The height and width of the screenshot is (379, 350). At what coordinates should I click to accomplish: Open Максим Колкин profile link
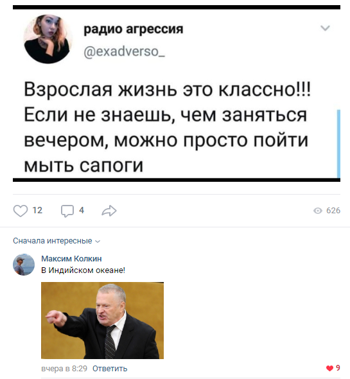pos(71,259)
